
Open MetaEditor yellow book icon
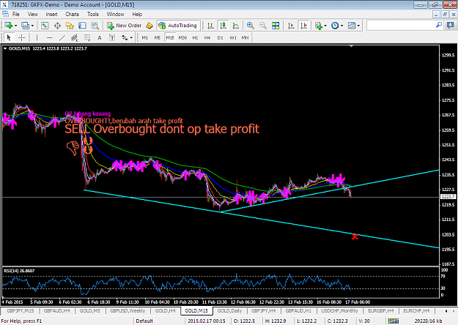tap(149, 26)
